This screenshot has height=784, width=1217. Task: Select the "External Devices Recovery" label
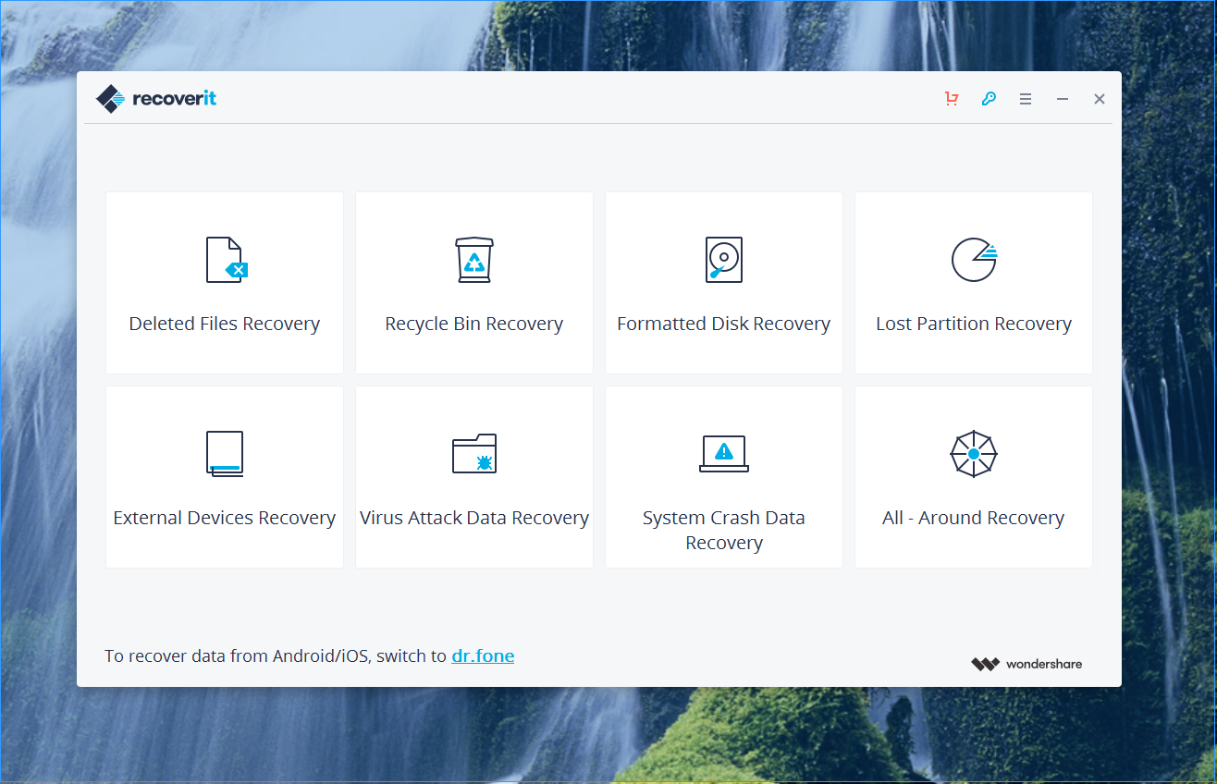[x=225, y=518]
